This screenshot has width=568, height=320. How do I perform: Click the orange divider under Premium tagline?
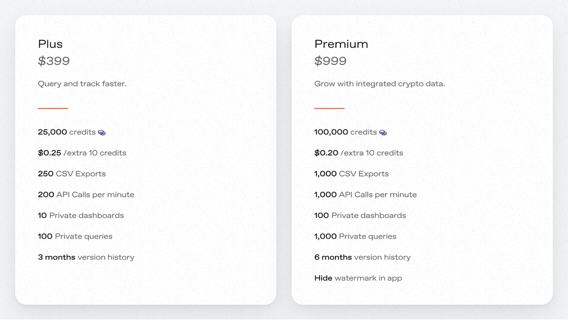(329, 108)
